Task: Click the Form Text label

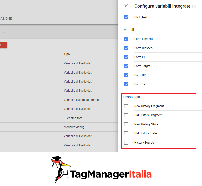Action: click(141, 84)
